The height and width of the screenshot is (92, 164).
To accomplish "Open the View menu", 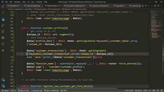I will point(24,2).
